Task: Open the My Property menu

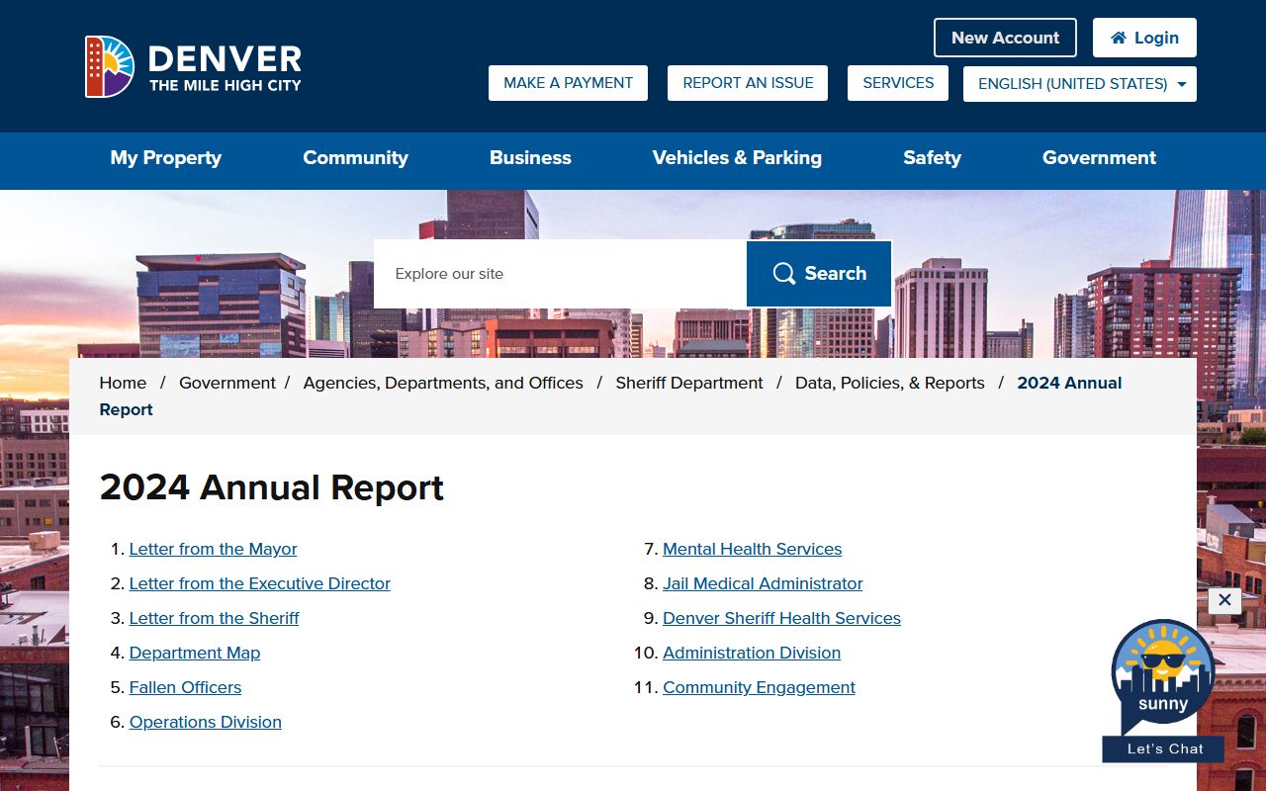Action: click(166, 158)
